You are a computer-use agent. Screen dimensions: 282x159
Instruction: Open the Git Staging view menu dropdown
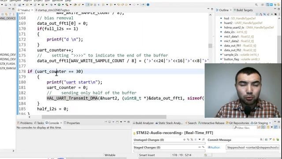tap(271, 127)
